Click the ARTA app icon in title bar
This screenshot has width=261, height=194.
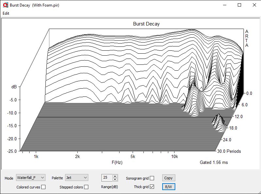6,5
